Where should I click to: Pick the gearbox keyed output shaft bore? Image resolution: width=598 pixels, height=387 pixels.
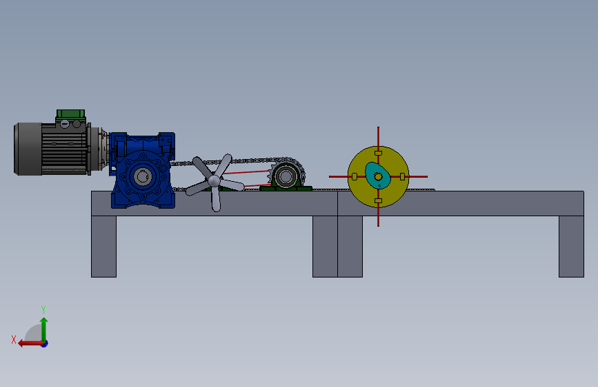tap(143, 177)
